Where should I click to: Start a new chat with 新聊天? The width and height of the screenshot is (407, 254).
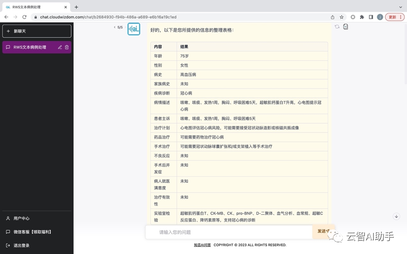pyautogui.click(x=37, y=31)
